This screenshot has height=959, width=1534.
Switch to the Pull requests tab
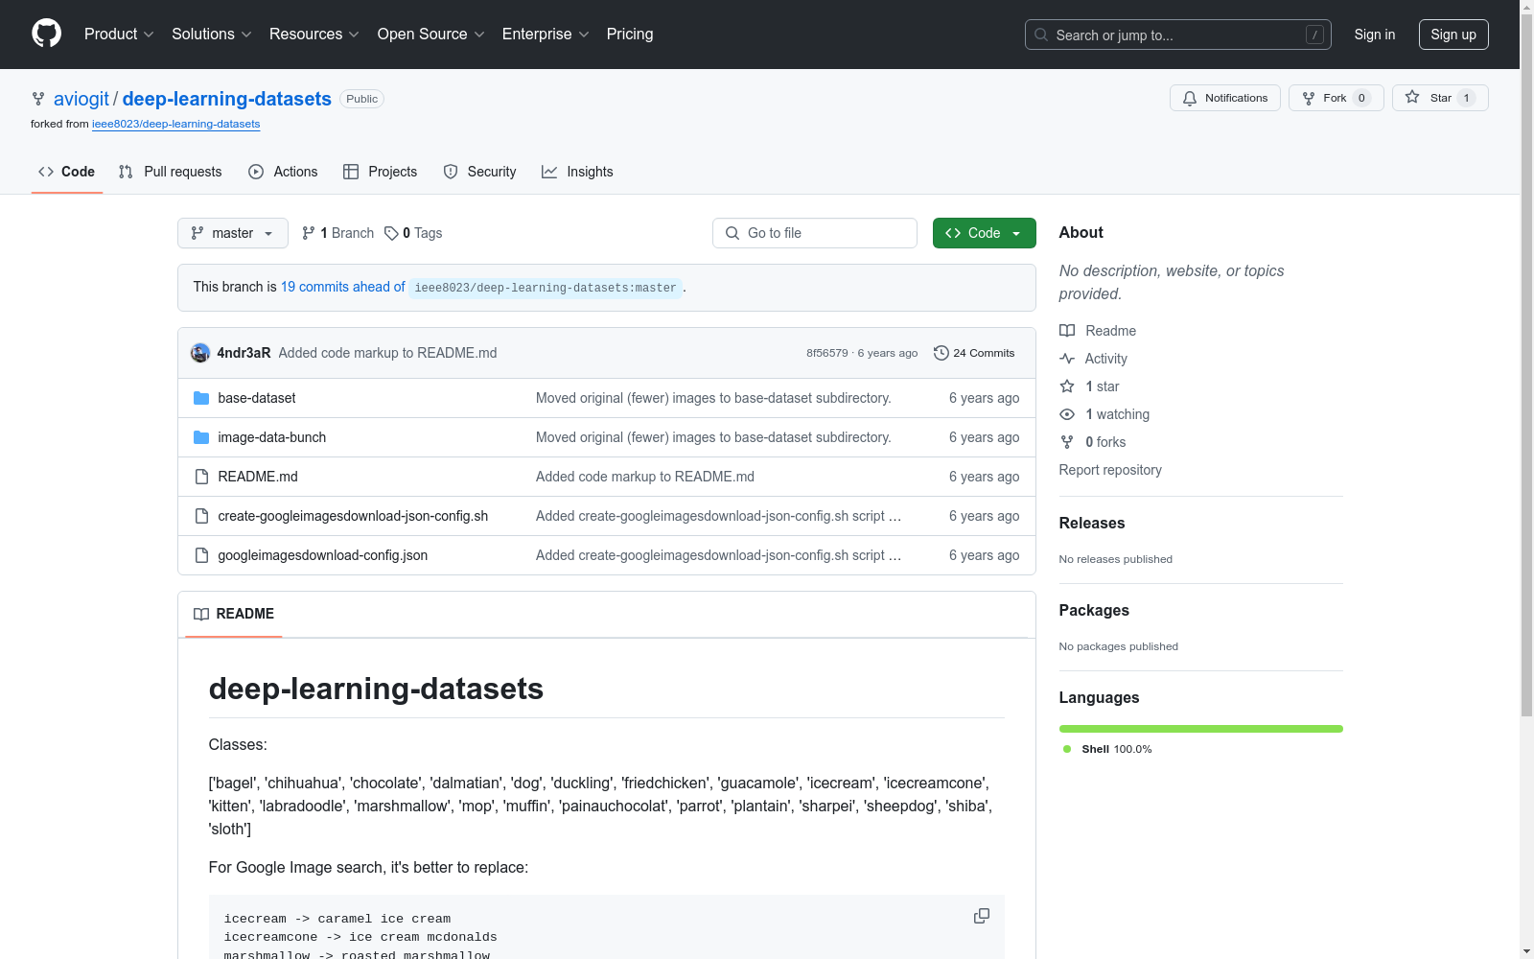(171, 172)
